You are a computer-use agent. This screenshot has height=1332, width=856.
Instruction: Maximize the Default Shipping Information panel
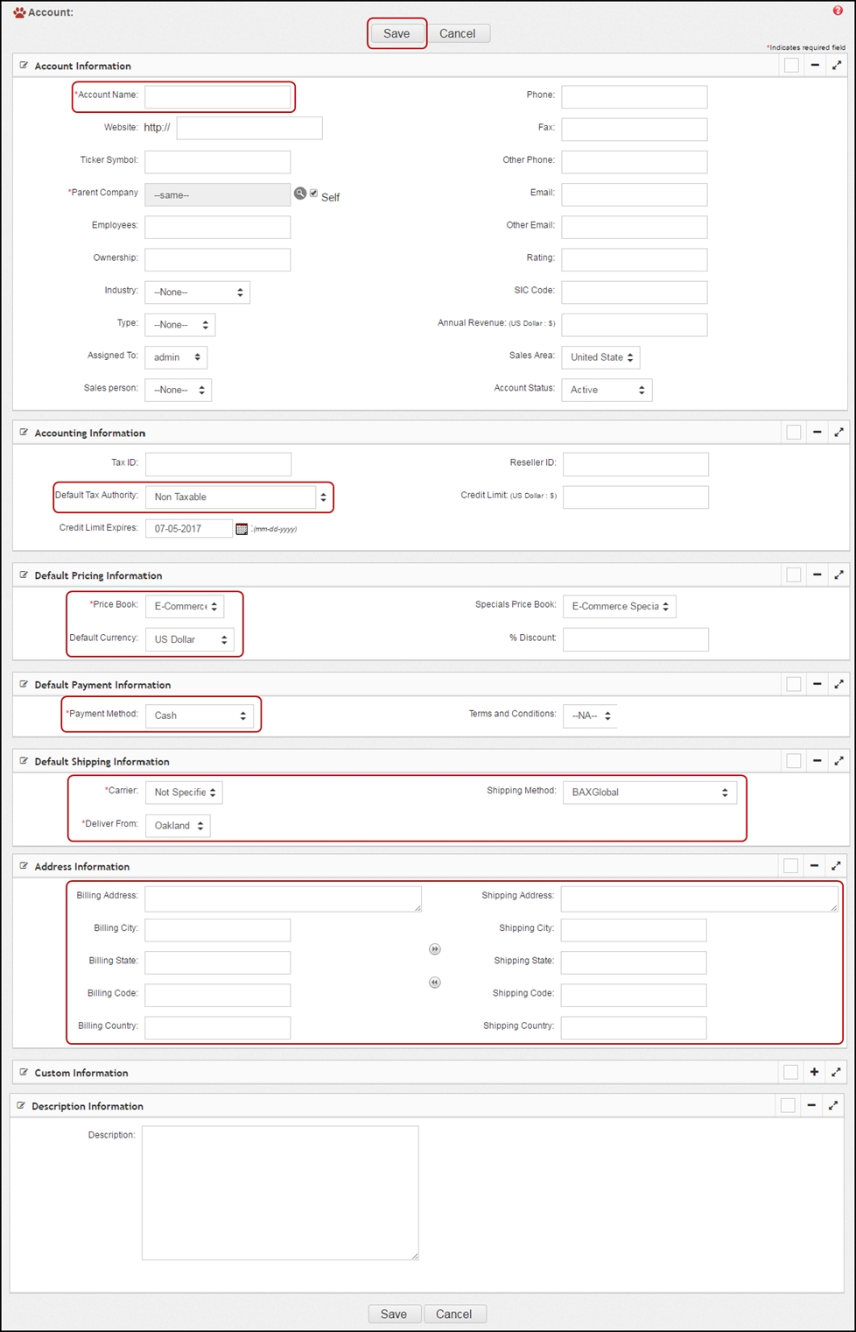838,761
